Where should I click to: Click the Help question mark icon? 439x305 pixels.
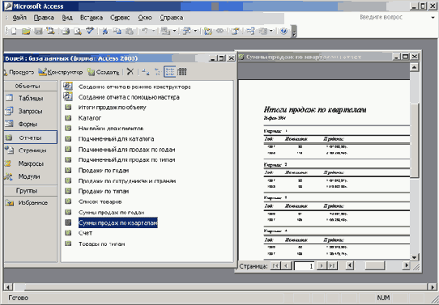283,31
